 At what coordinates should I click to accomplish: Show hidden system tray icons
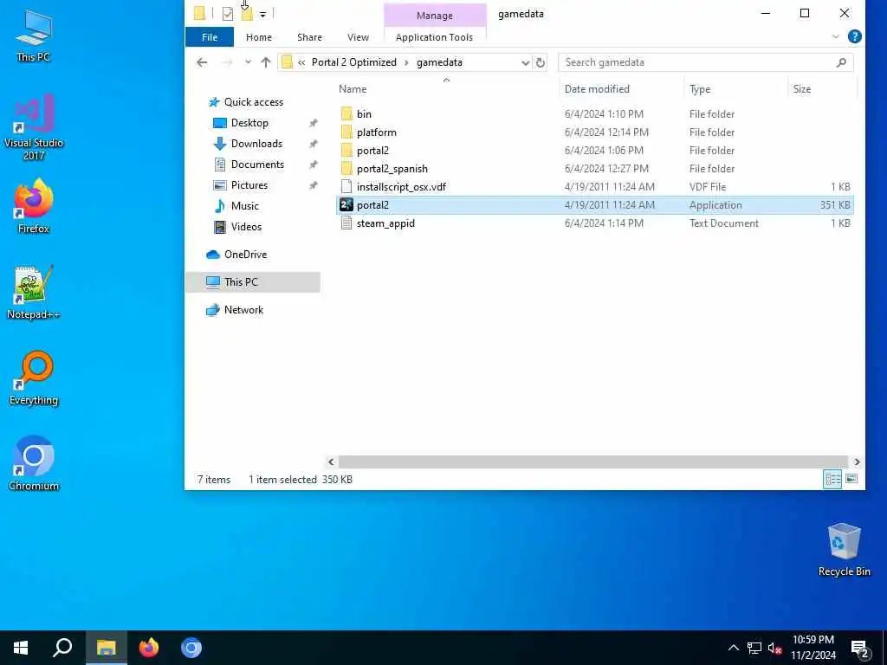point(733,648)
